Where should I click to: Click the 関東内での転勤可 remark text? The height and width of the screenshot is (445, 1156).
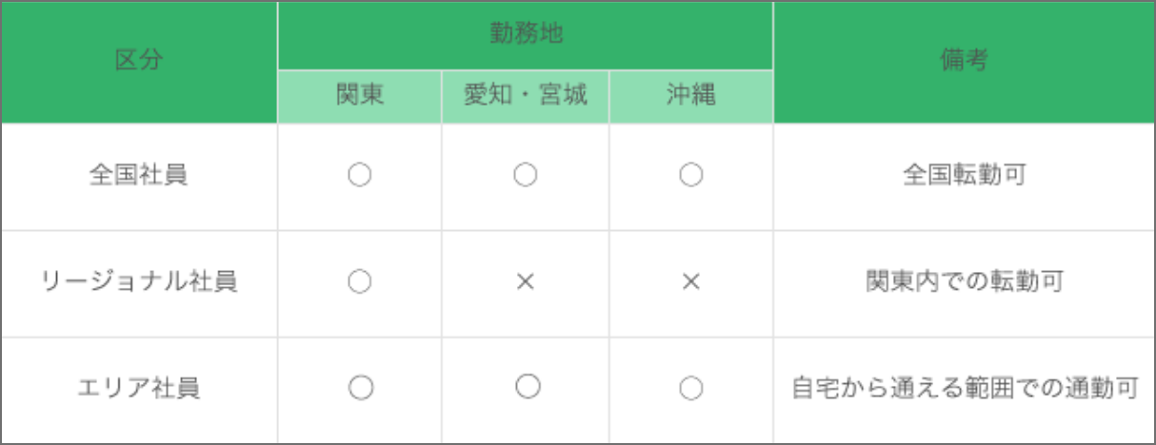(x=964, y=282)
